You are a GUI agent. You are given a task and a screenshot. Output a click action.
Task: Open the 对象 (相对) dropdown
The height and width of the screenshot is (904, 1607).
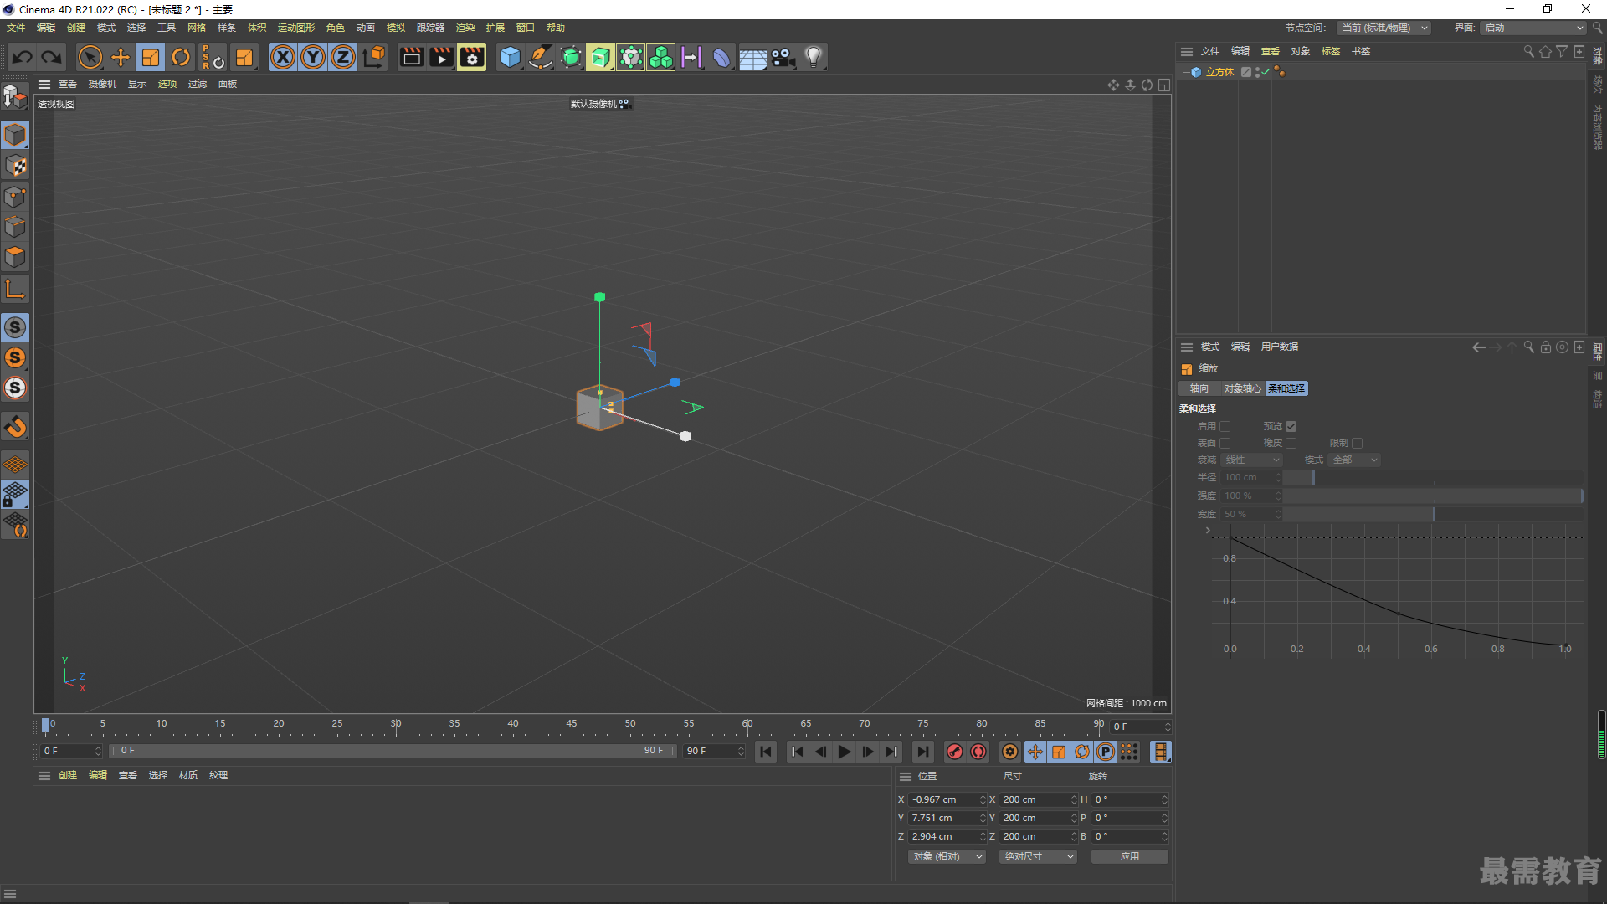click(947, 856)
